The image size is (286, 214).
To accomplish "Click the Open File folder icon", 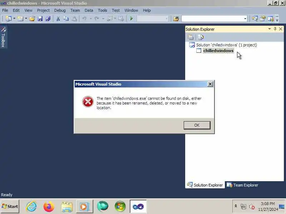I will click(32, 19).
